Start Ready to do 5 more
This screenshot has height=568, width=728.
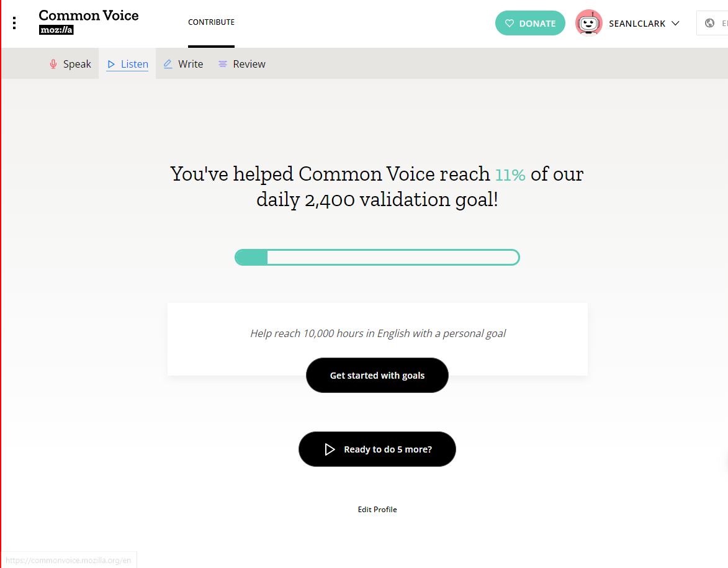click(377, 449)
